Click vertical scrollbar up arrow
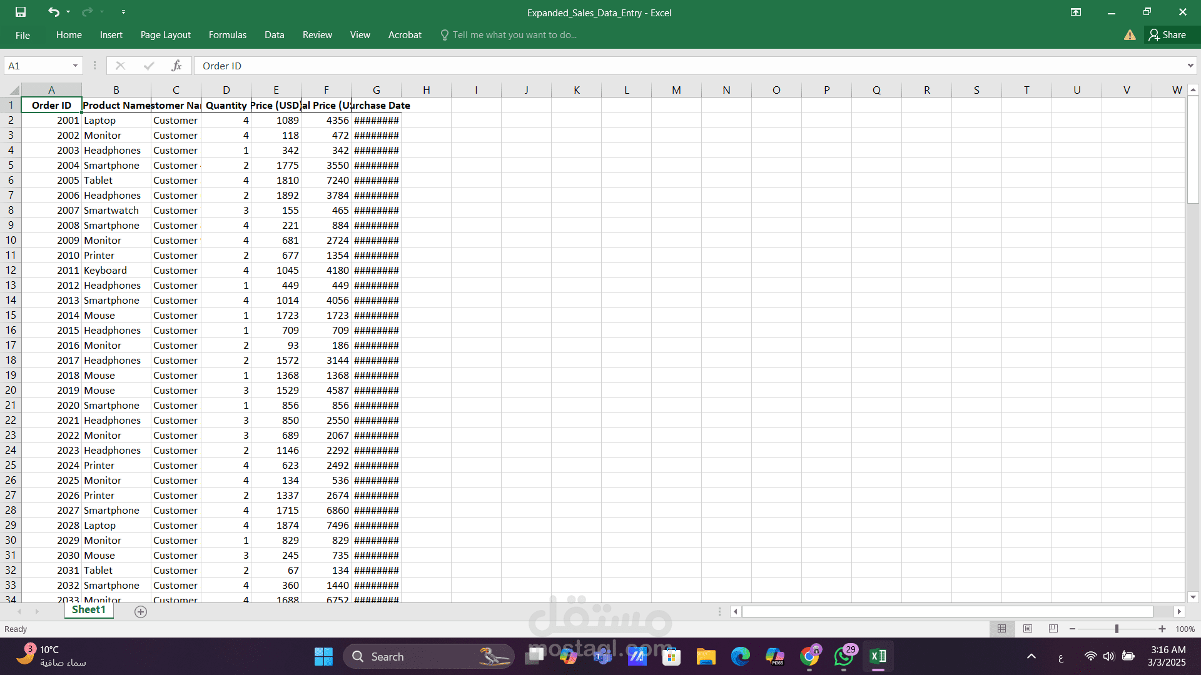The image size is (1201, 675). coord(1193,90)
